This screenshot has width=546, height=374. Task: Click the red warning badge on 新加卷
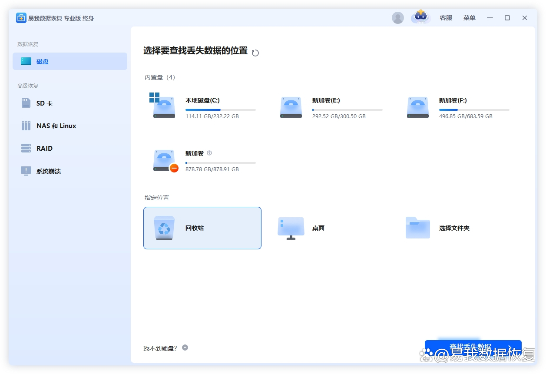(174, 168)
